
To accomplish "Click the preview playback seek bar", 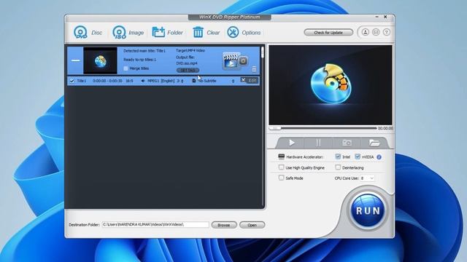I will click(323, 128).
